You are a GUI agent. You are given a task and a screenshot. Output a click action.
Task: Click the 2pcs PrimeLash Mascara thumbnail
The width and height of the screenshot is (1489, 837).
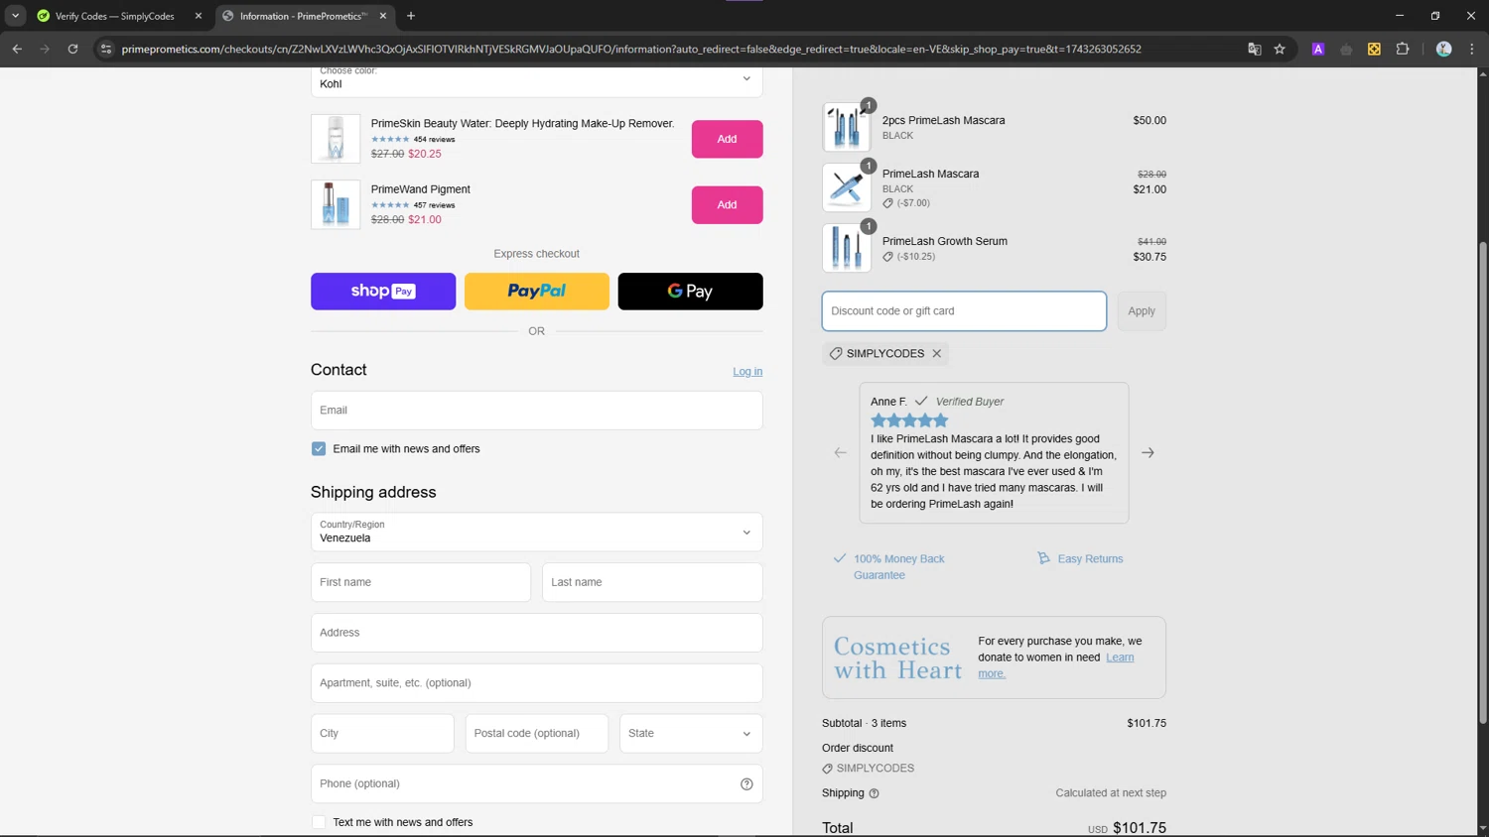tap(847, 127)
